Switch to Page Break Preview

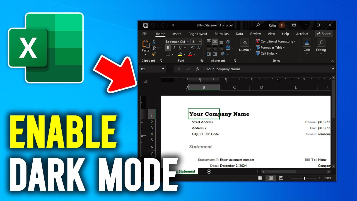tap(281, 178)
